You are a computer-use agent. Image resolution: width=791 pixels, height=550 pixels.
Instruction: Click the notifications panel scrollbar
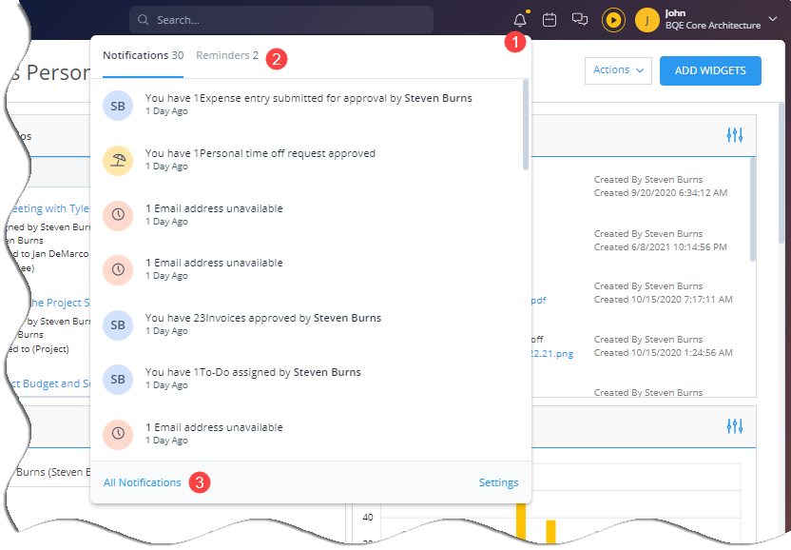(524, 124)
